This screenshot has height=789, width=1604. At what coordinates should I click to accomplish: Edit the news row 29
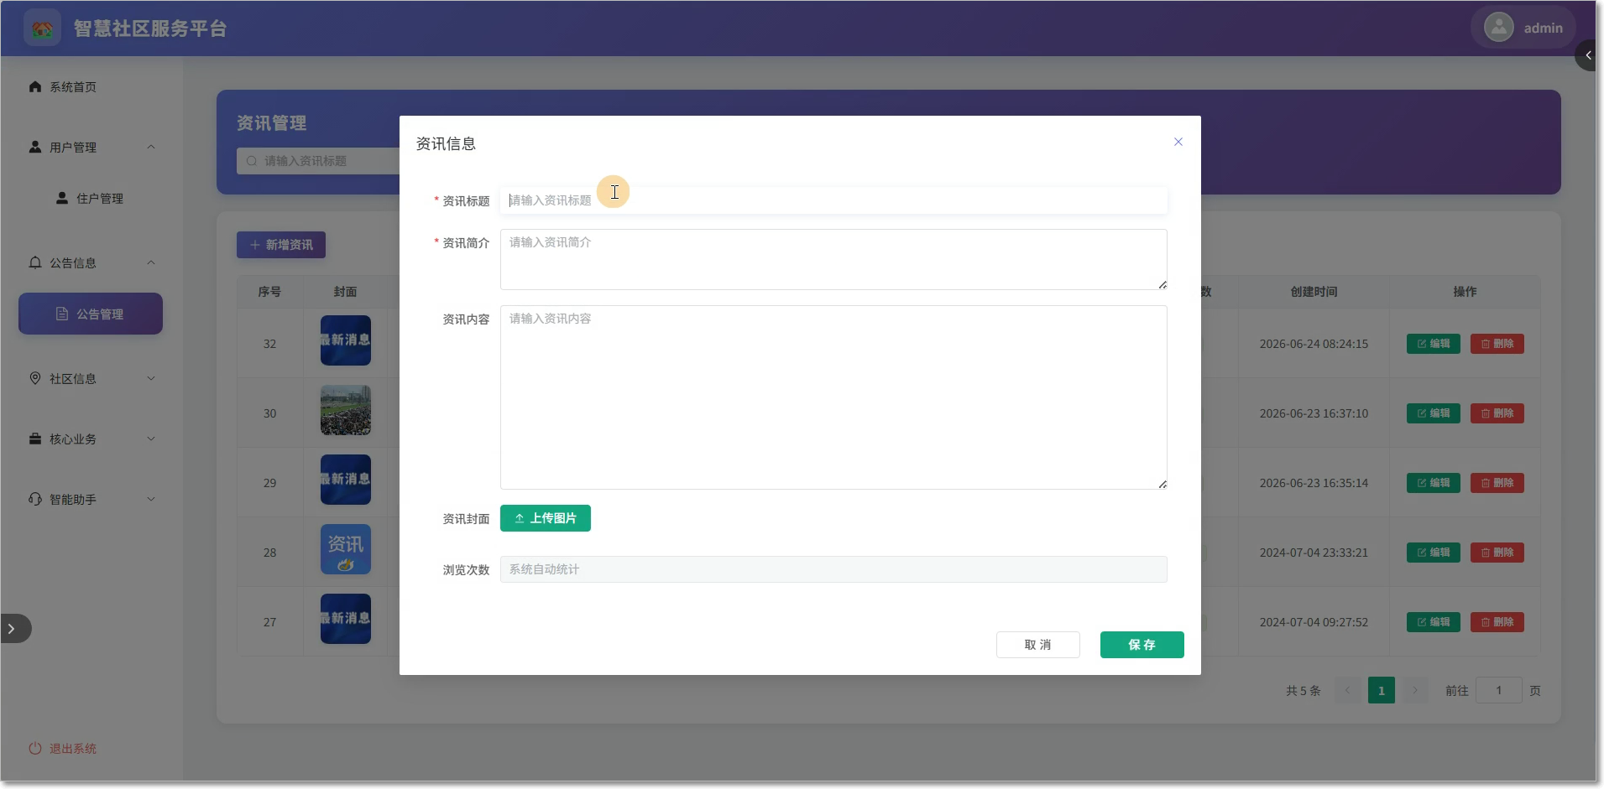[1434, 483]
